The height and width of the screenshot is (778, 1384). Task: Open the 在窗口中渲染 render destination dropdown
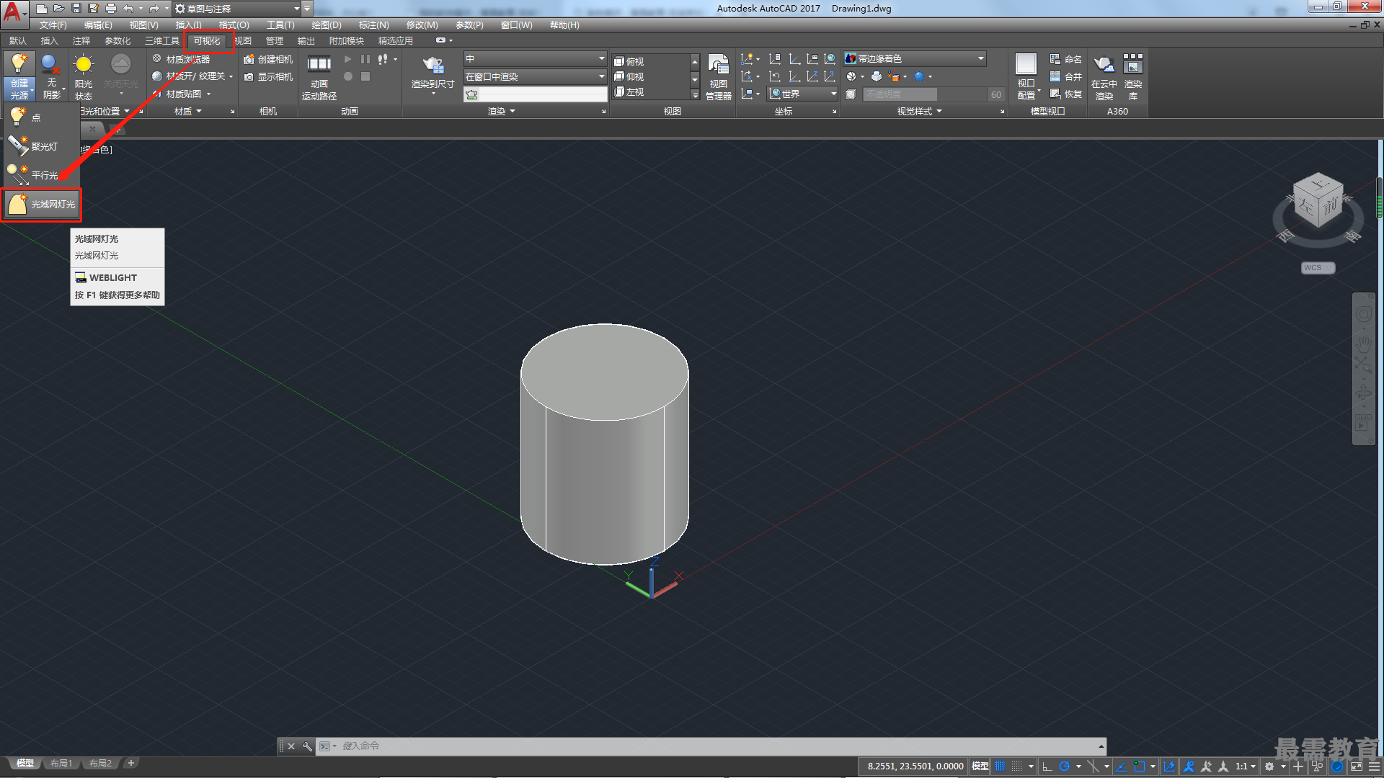tap(535, 76)
